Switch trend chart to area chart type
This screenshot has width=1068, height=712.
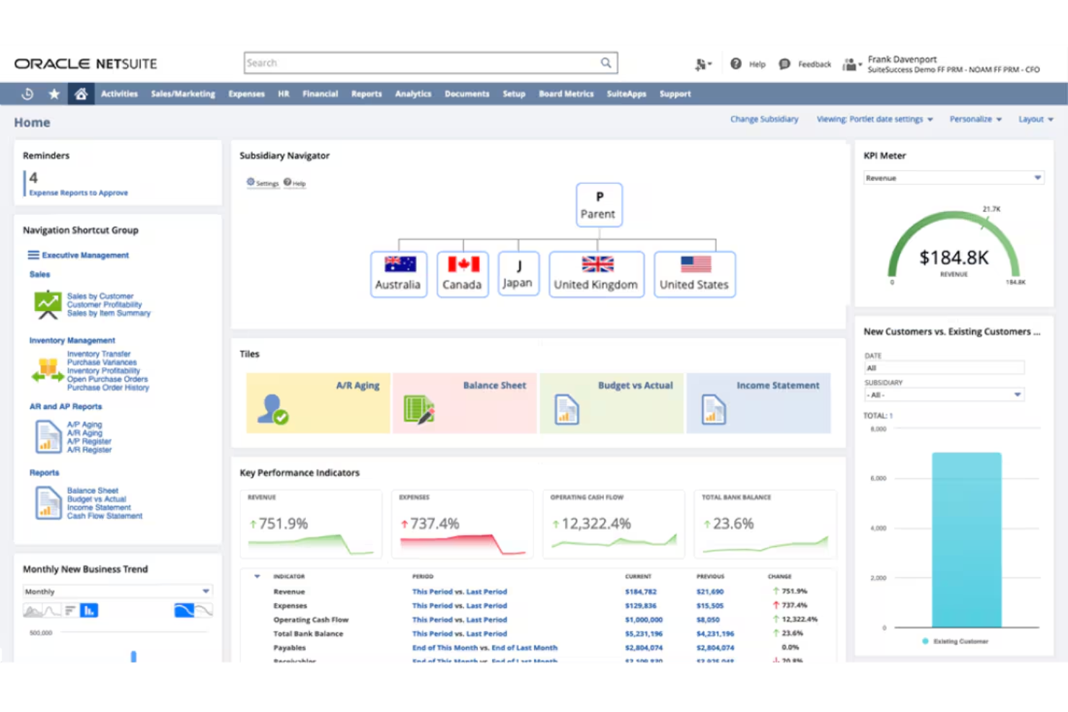click(x=32, y=611)
